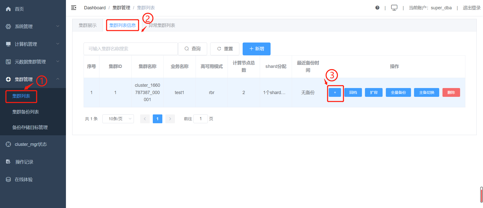The width and height of the screenshot is (483, 208).
Task: Click the 无备份 backup time cell
Action: [308, 93]
